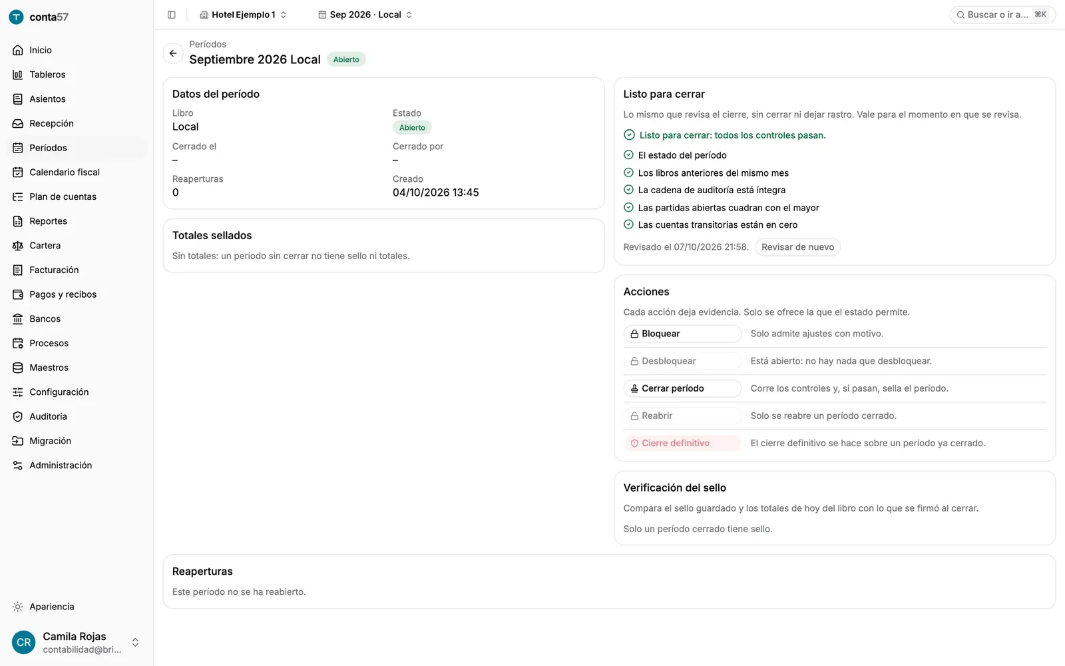
Task: Click the creation date 04/10/2026 13:45
Action: [436, 192]
